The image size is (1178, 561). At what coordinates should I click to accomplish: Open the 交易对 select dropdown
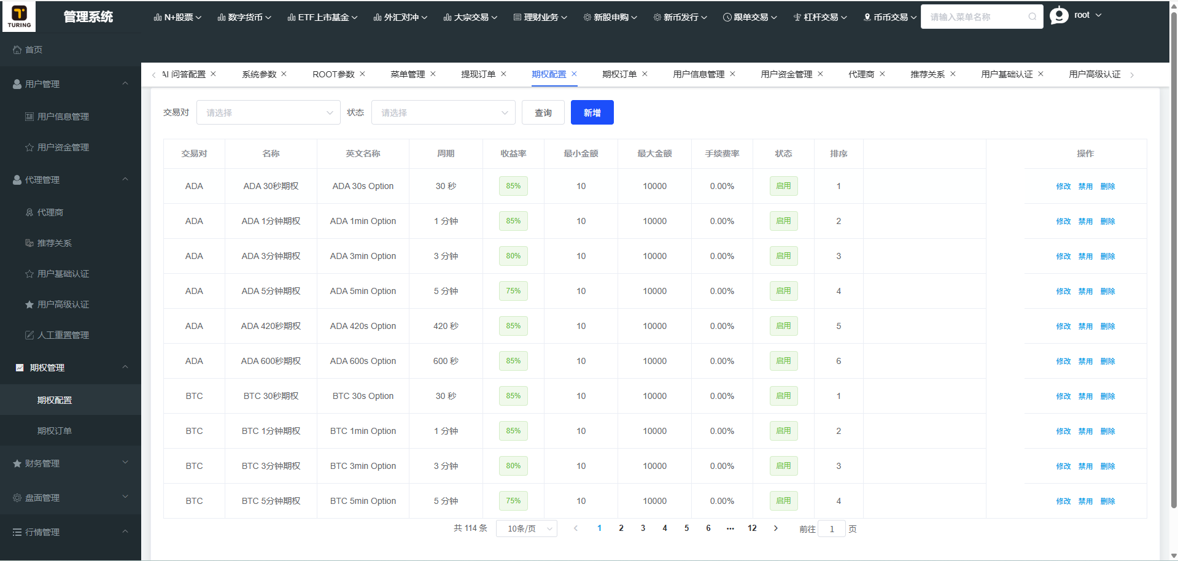(x=268, y=113)
